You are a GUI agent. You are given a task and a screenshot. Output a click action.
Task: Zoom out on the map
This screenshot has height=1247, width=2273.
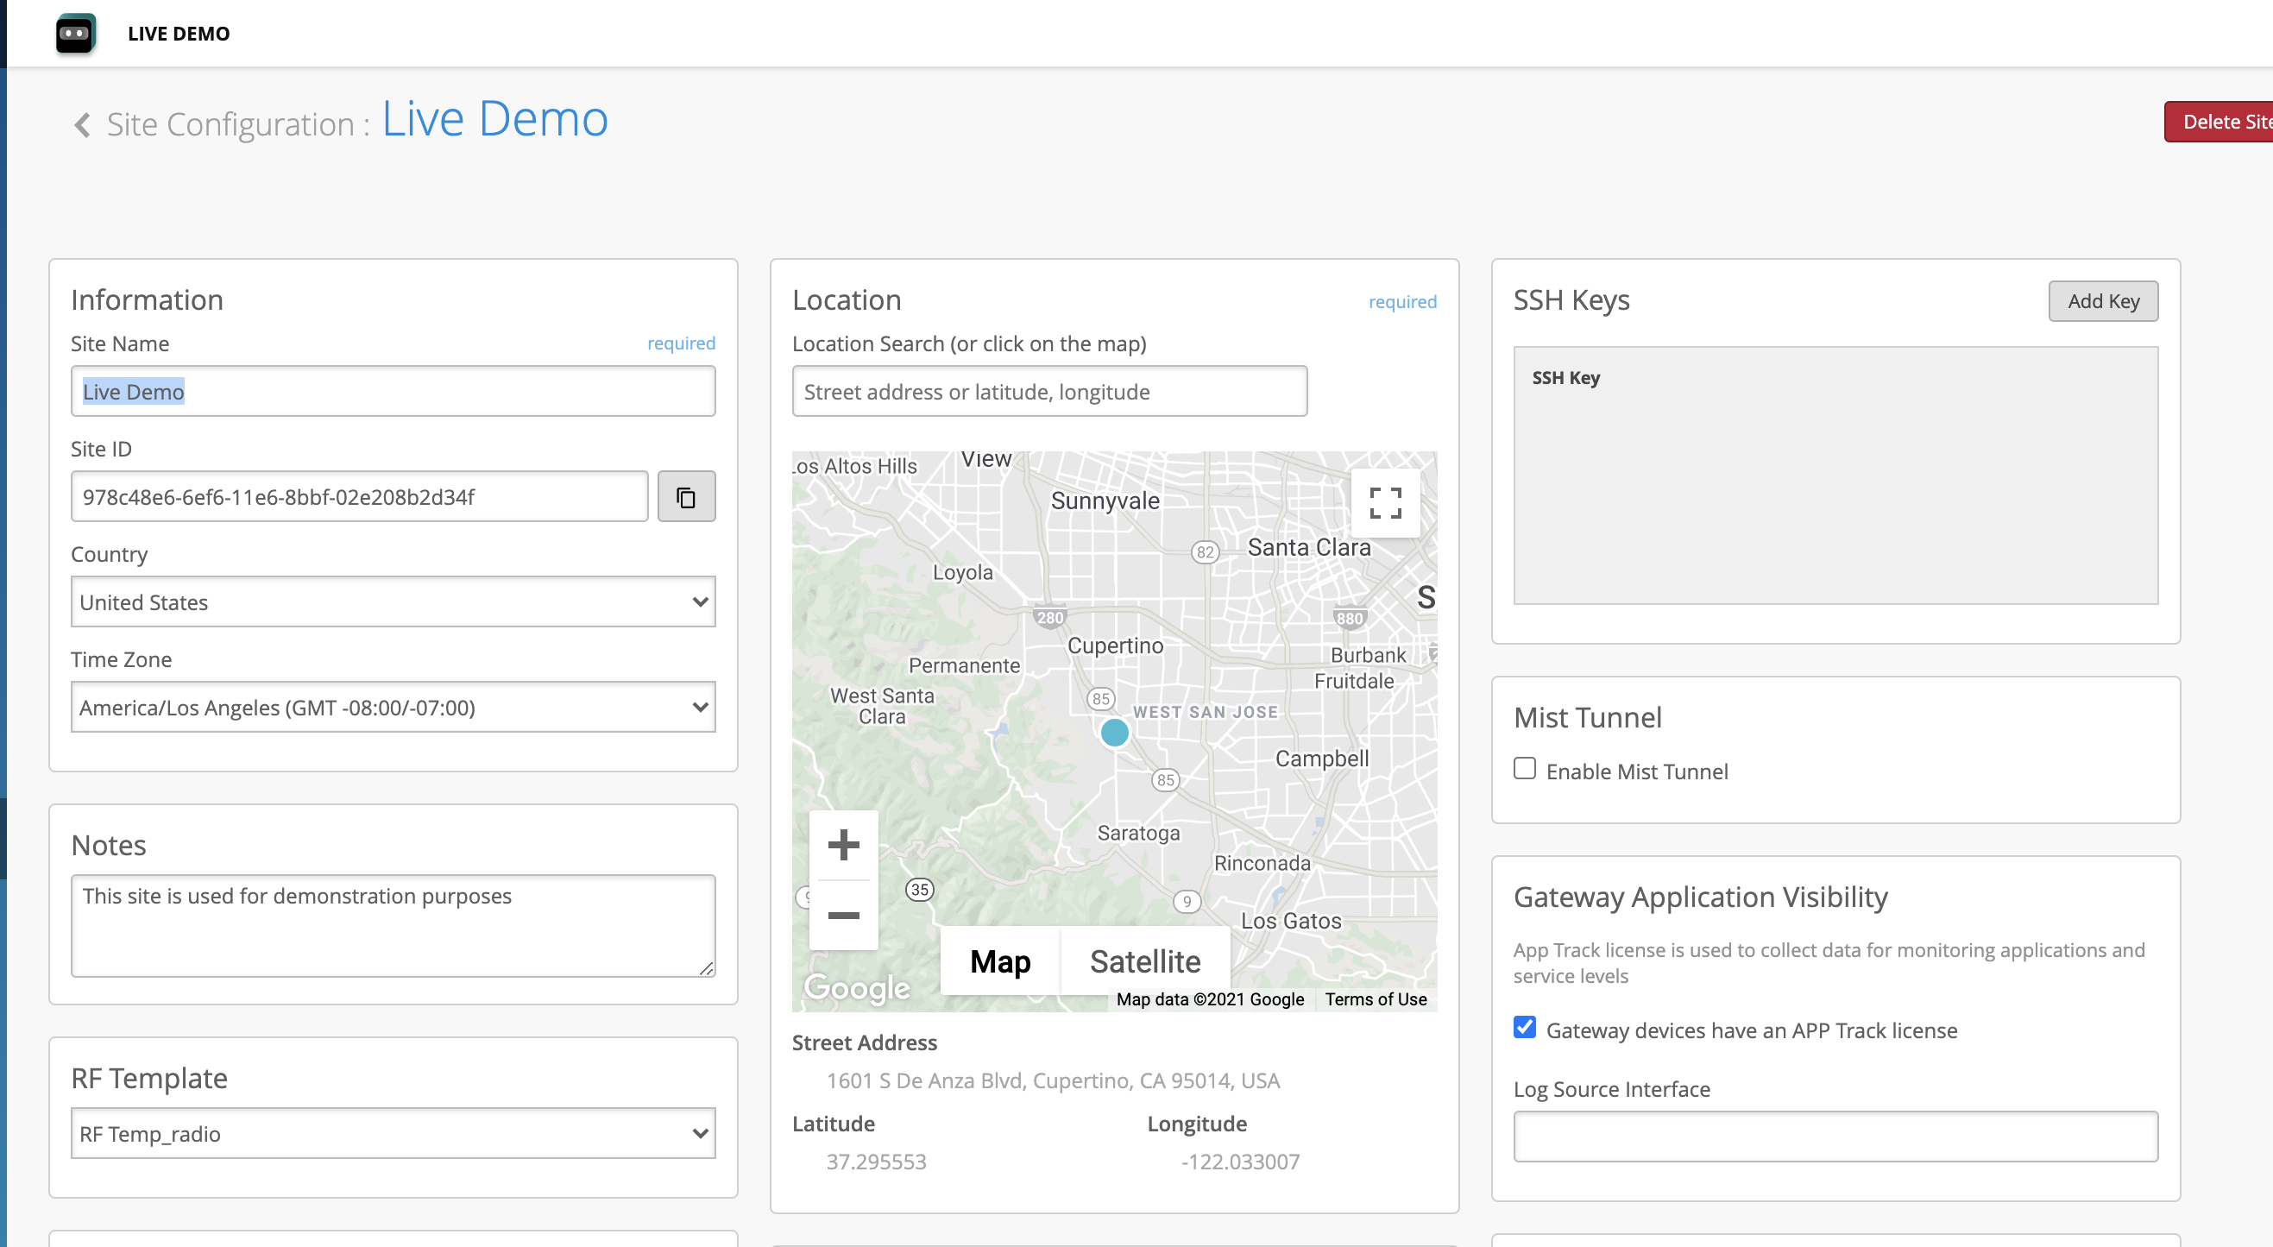point(843,915)
